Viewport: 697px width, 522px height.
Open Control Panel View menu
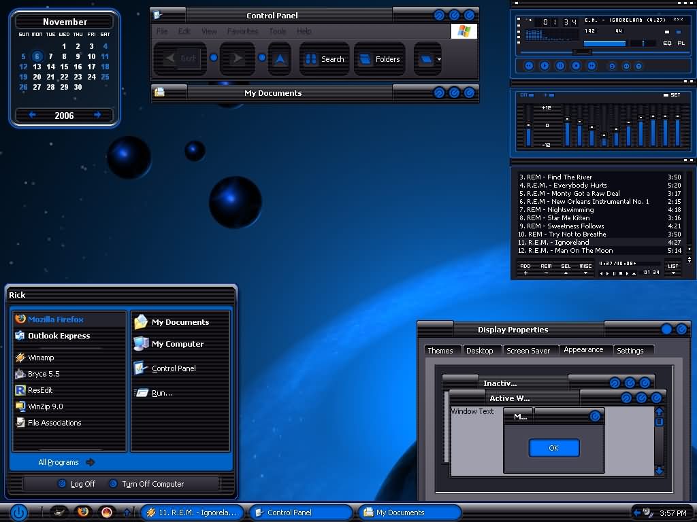(209, 31)
